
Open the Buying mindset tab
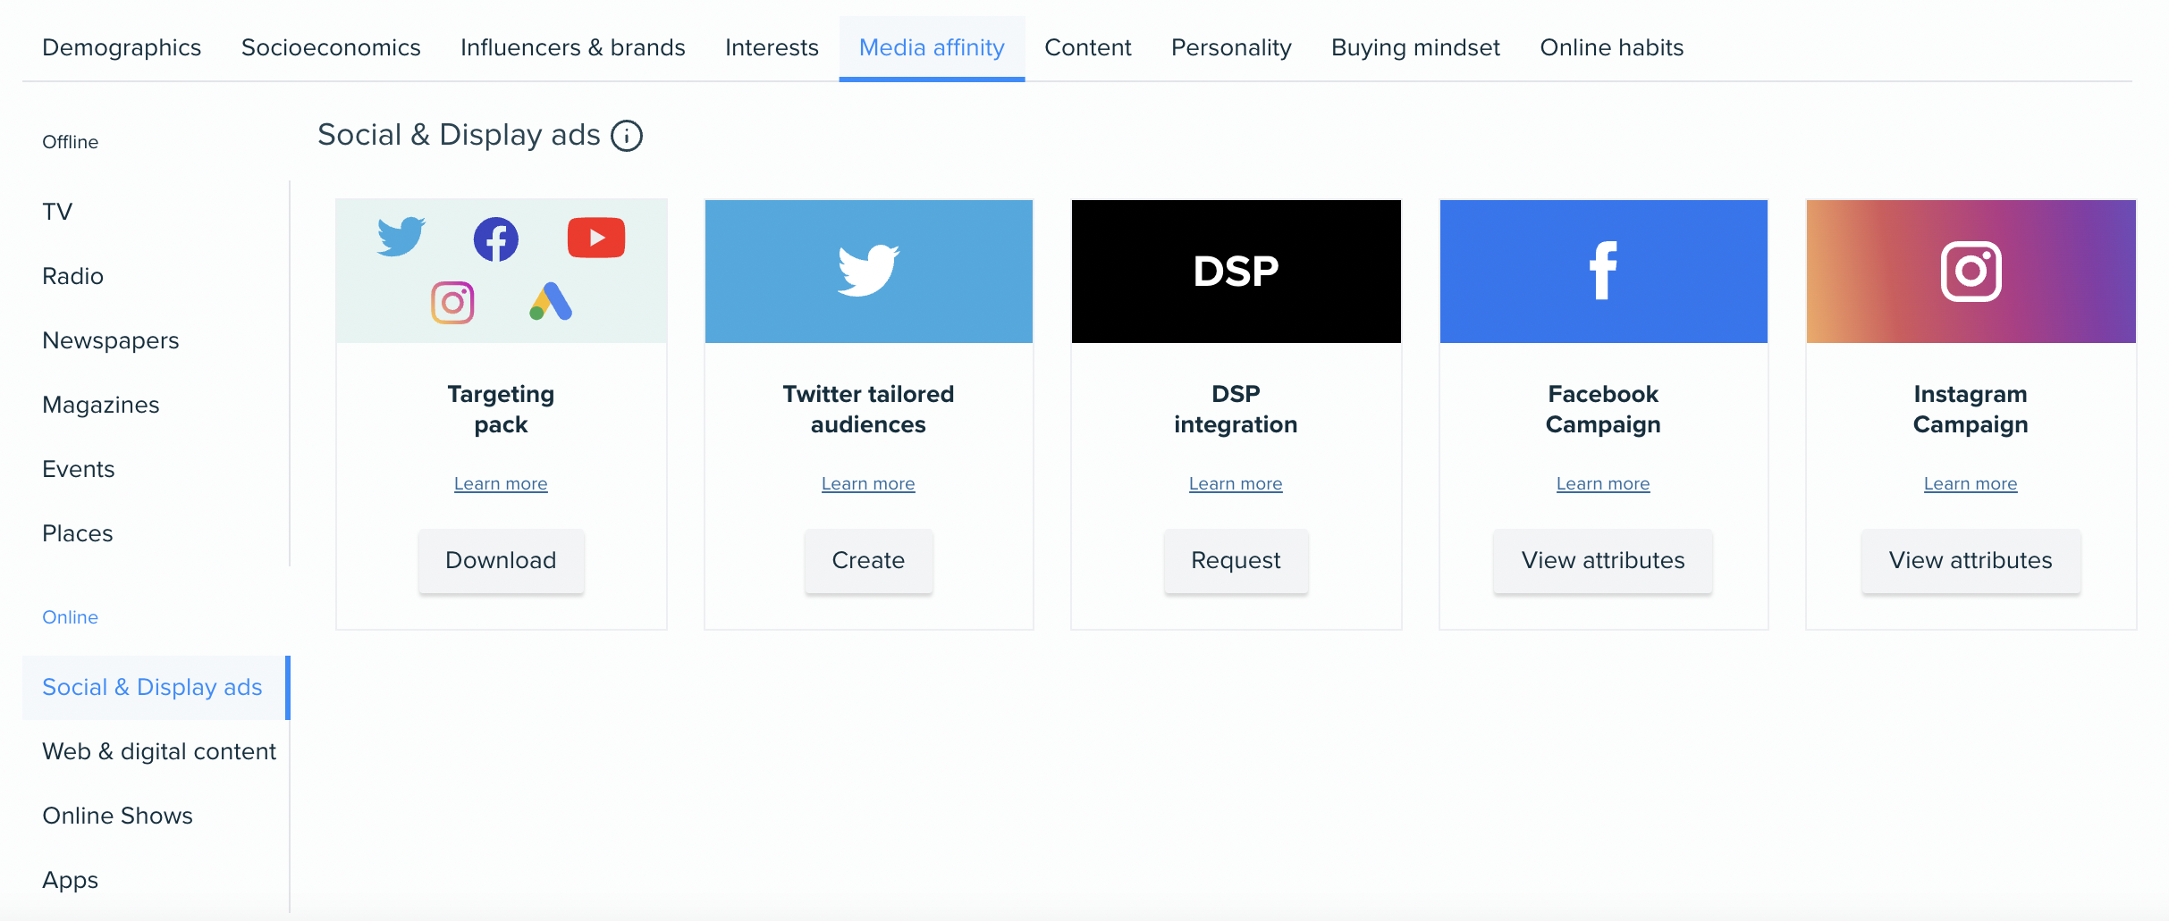(x=1415, y=47)
